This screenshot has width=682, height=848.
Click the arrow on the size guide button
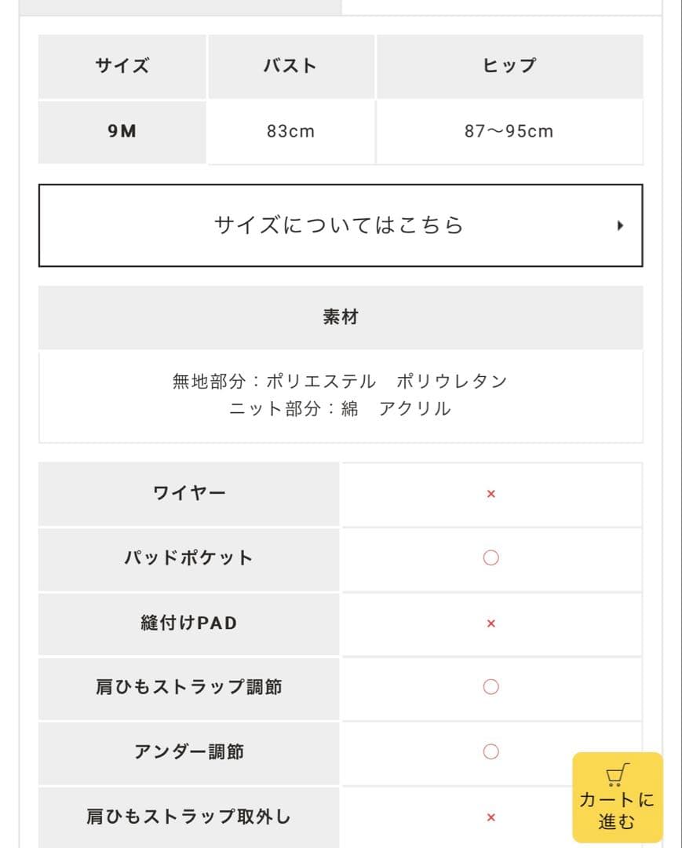(620, 226)
